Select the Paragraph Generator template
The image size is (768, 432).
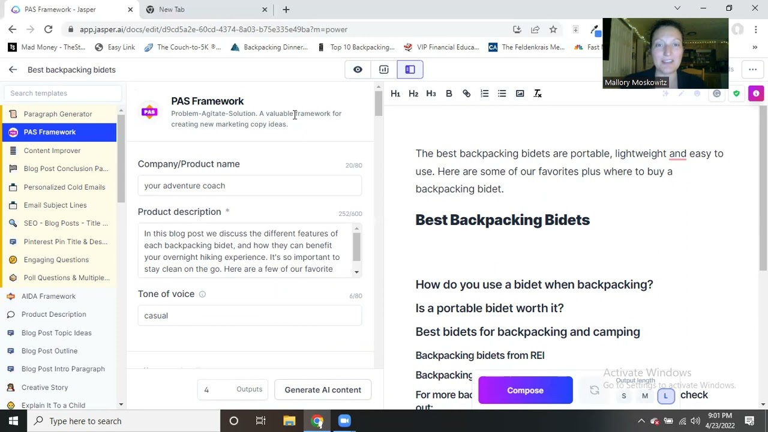pyautogui.click(x=58, y=114)
